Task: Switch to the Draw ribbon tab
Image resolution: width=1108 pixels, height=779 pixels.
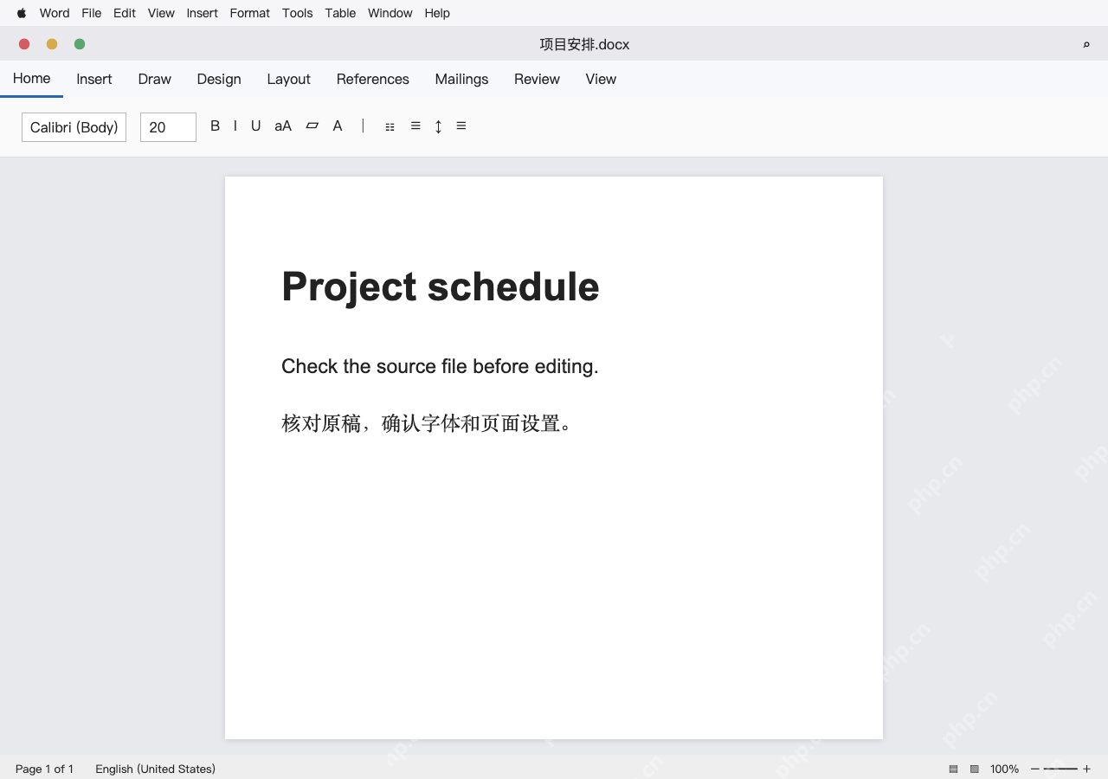Action: [x=154, y=79]
